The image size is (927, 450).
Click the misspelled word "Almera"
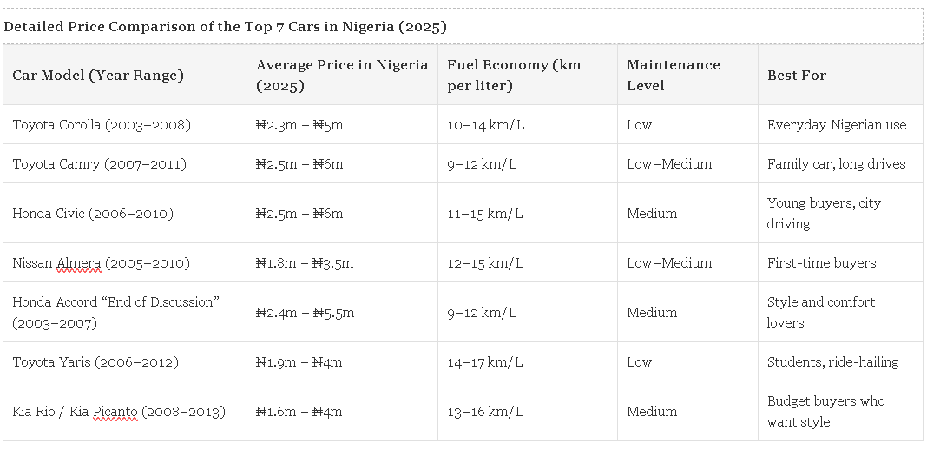coord(80,263)
